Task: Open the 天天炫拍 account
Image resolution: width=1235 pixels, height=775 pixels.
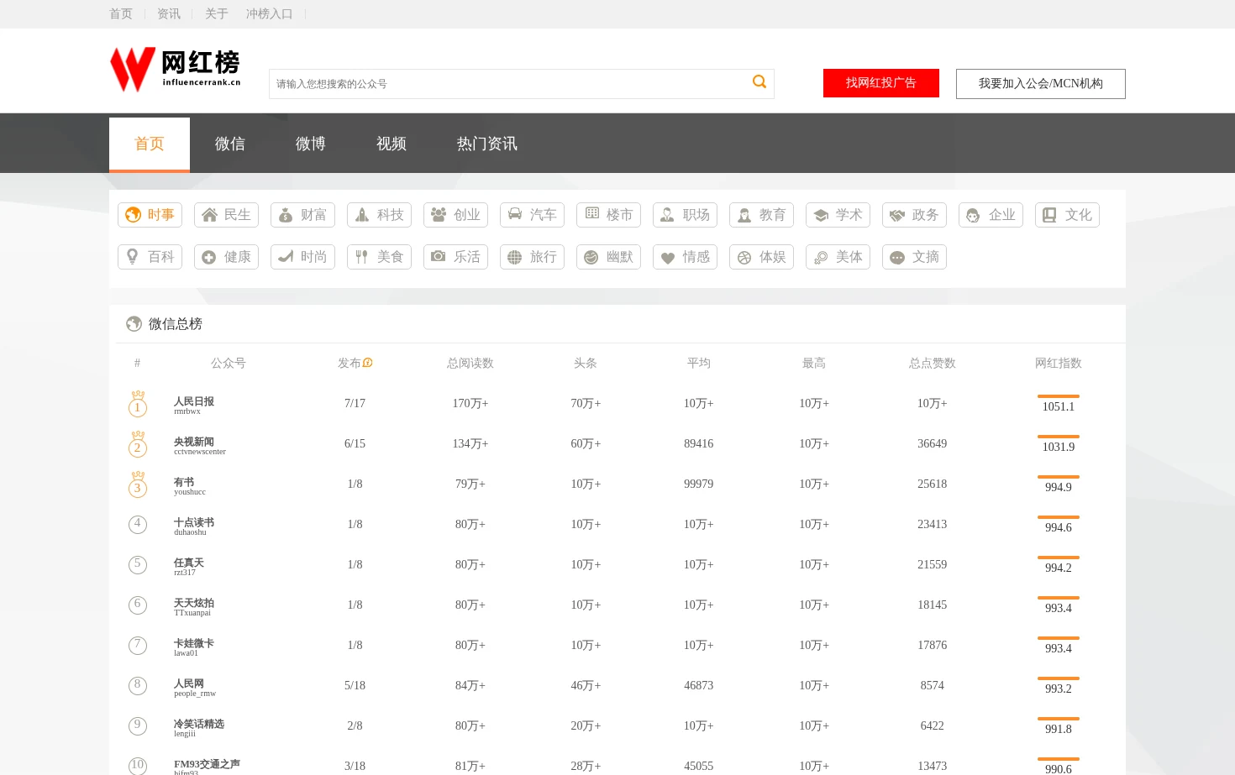Action: pos(194,603)
